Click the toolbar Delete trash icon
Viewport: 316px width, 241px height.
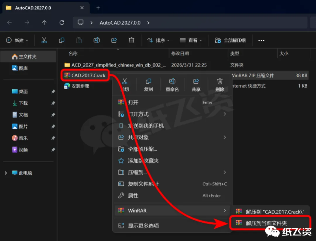131,40
